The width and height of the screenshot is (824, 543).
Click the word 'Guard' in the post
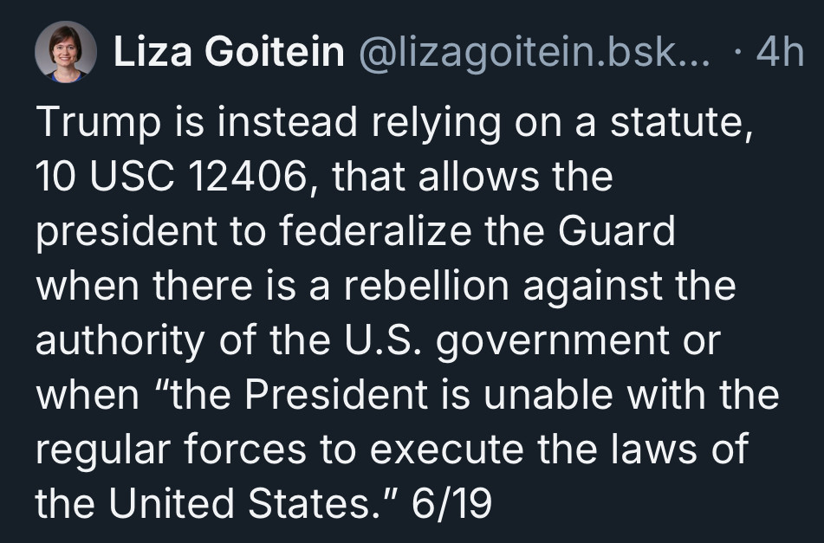[616, 231]
